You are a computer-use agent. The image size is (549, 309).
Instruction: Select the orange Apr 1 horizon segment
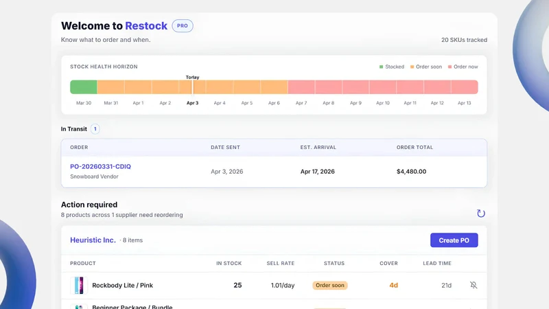pos(138,87)
